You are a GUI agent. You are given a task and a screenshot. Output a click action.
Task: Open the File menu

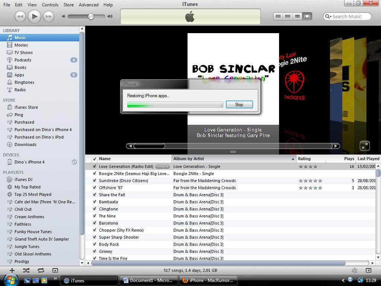pyautogui.click(x=7, y=4)
